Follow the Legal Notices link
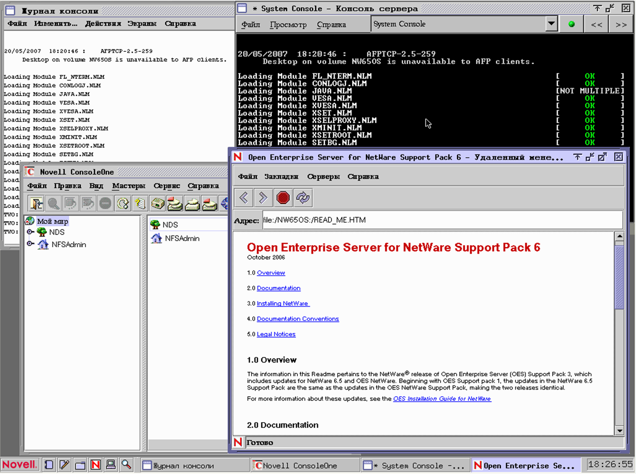This screenshot has height=474, width=636. 276,334
